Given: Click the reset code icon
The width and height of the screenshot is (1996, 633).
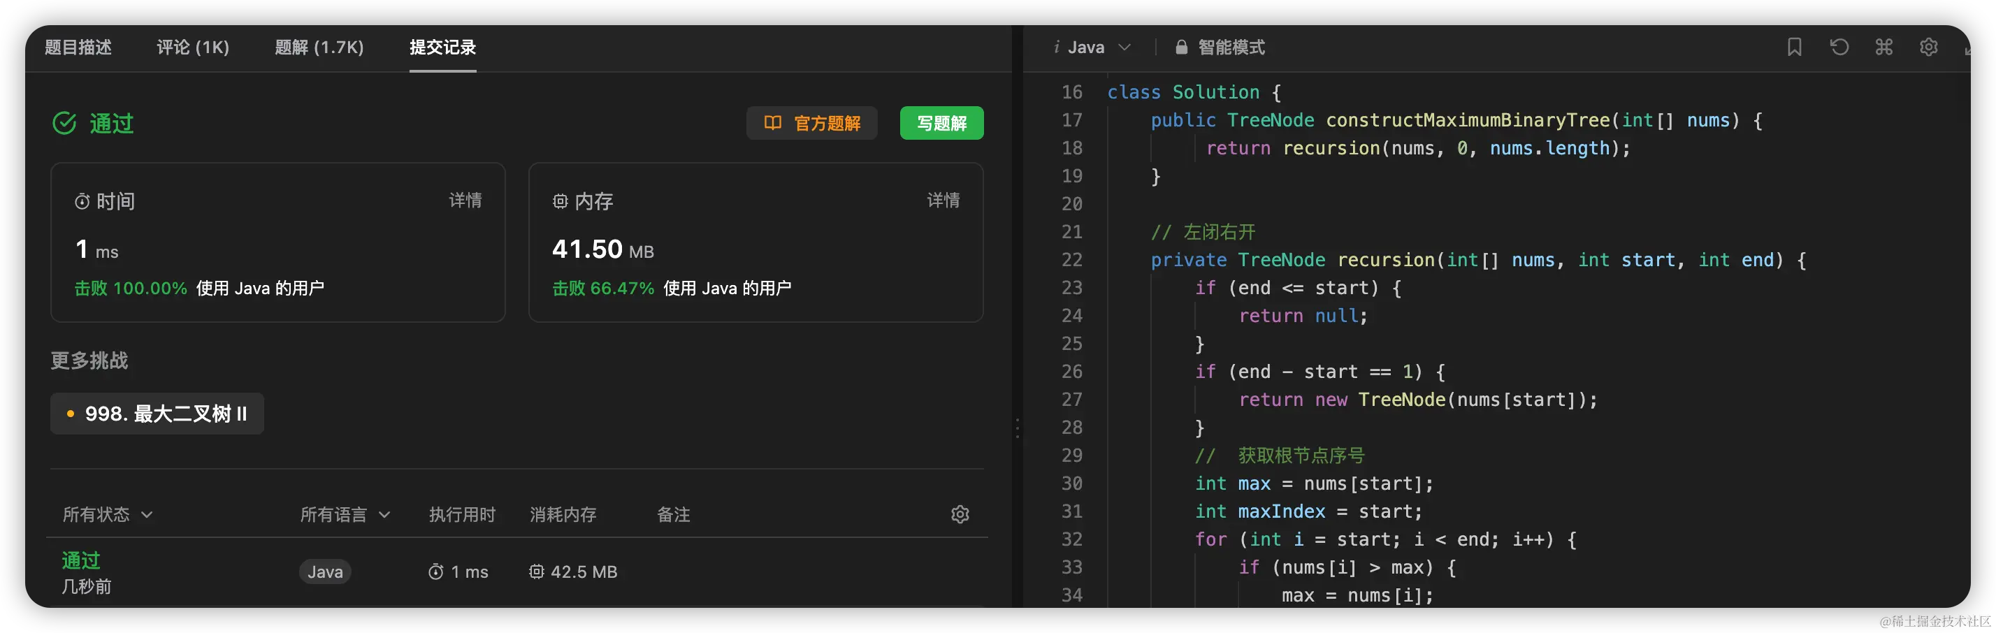Looking at the screenshot, I should 1839,48.
